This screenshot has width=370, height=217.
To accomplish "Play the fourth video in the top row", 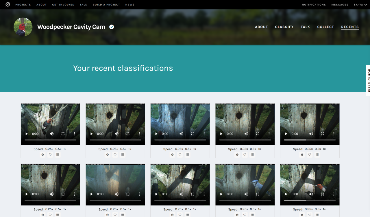I will 221,134.
